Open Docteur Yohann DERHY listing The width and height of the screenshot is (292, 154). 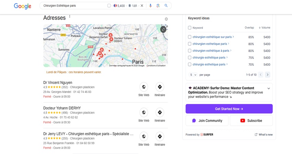tap(62, 108)
